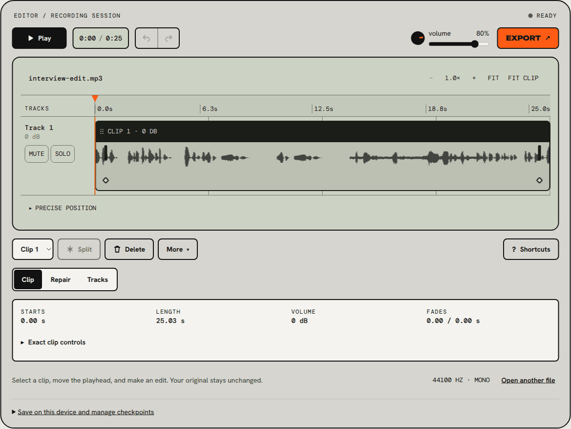Click the round volume knob icon

[418, 38]
